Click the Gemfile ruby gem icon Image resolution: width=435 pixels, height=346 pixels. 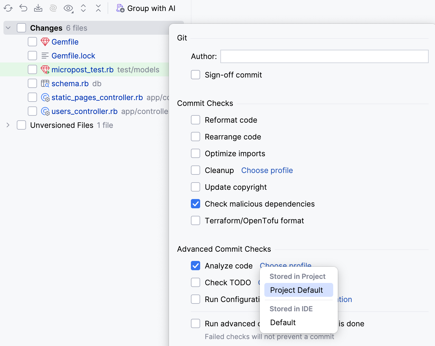[x=45, y=42]
